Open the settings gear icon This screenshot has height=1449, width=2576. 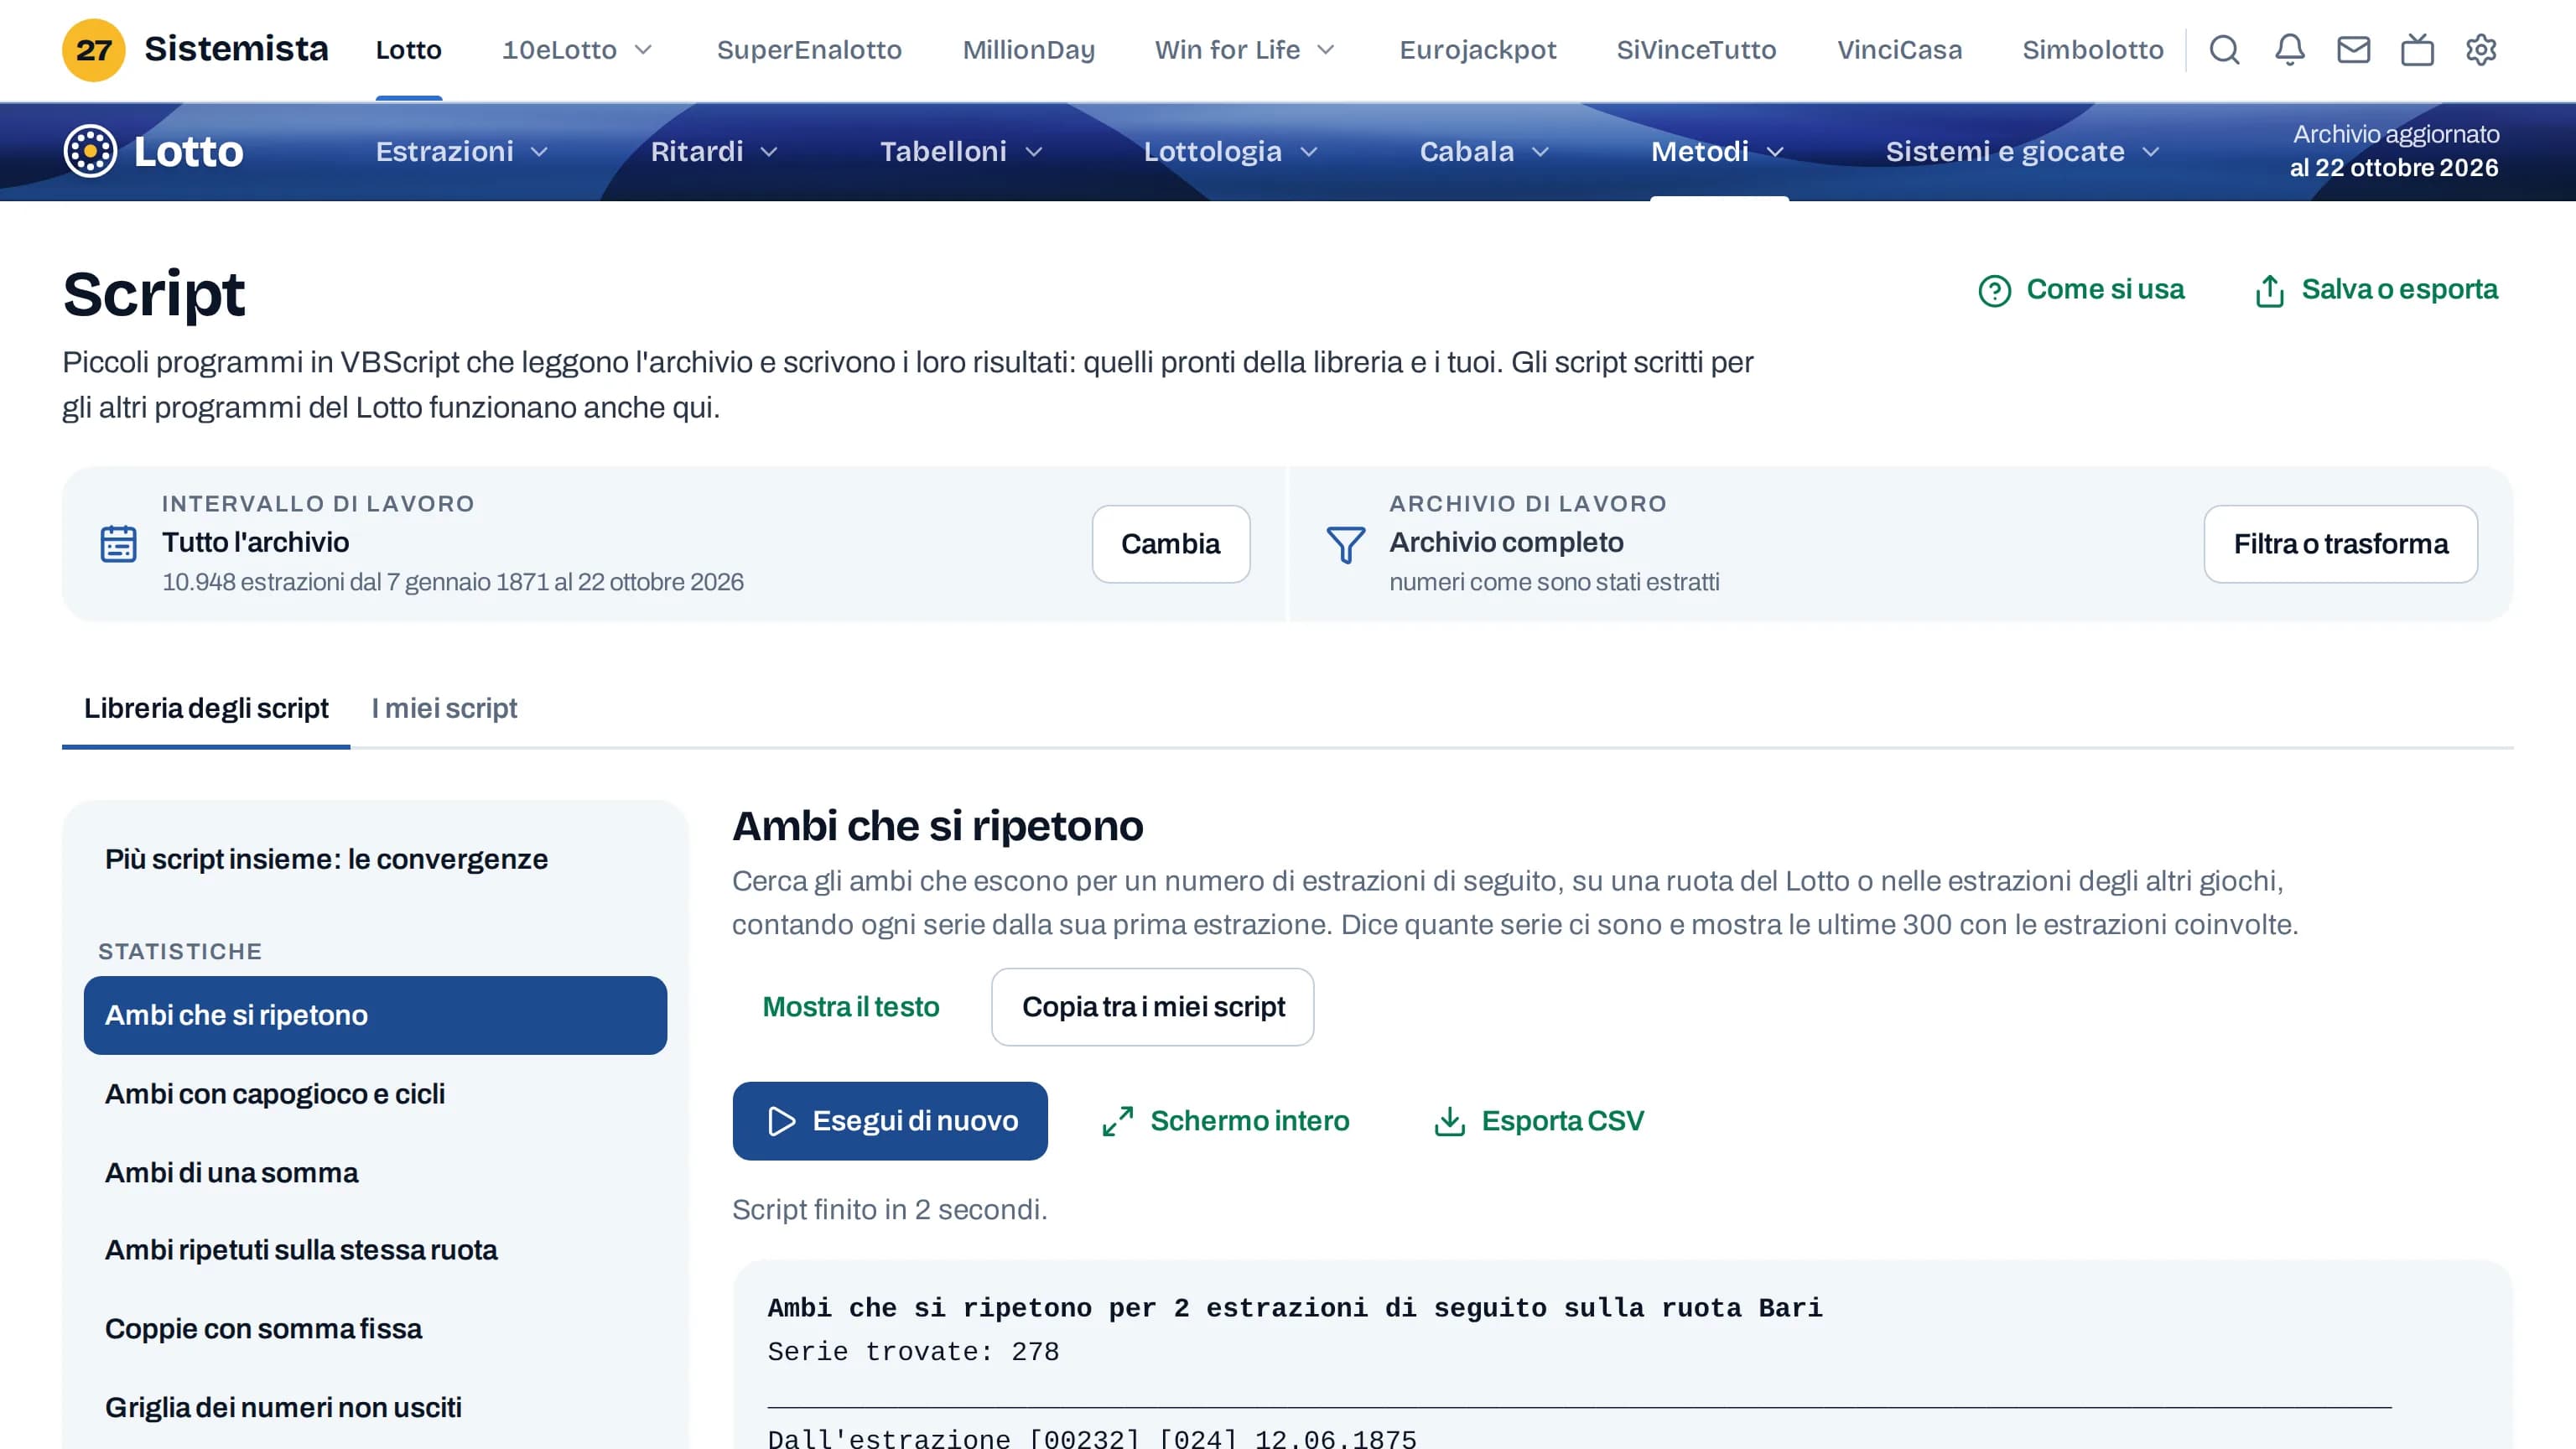(2481, 50)
